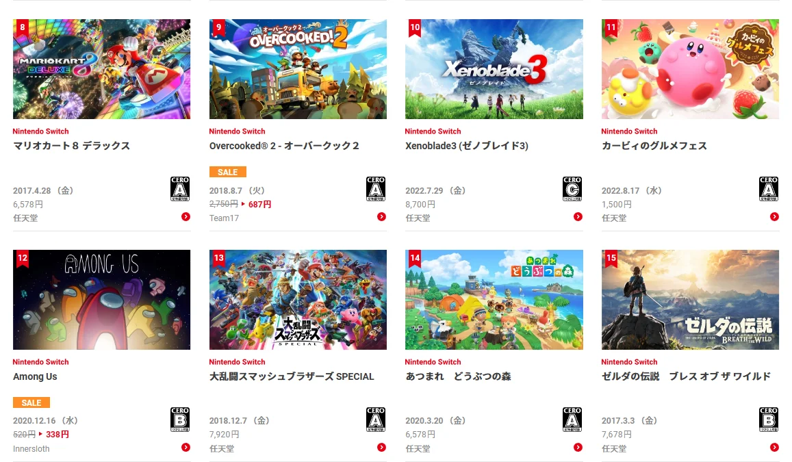Screen dimensions: 792x462
Task: Click SALE badge on Overcooked 2
Action: pos(228,172)
